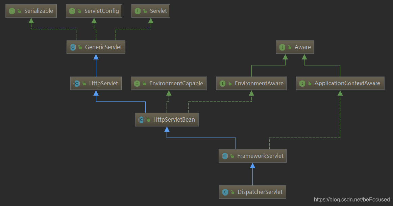
Task: Select the ServletConfig label text
Action: (101, 11)
